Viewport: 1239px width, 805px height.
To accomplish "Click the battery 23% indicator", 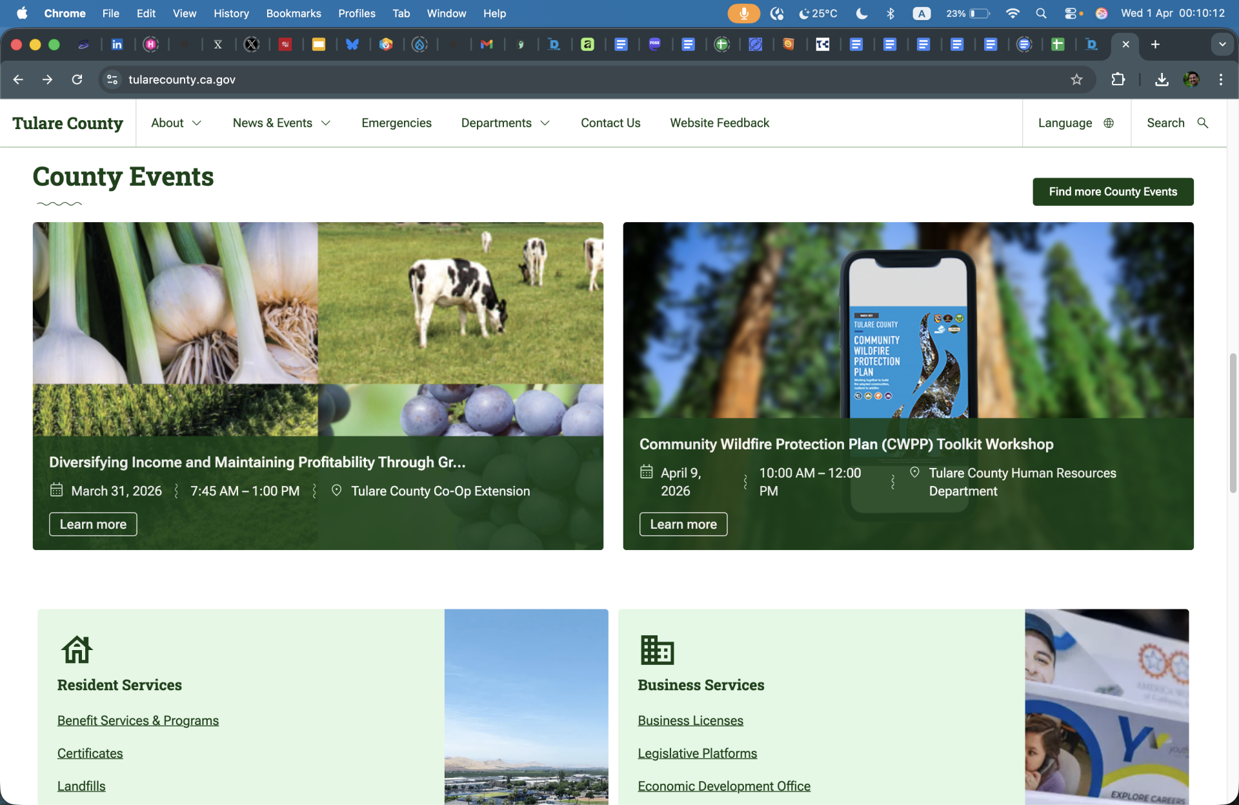I will coord(968,13).
